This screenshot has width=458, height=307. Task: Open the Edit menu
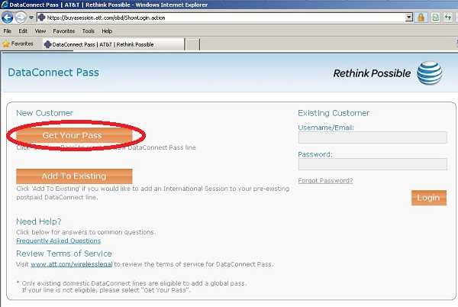point(23,31)
